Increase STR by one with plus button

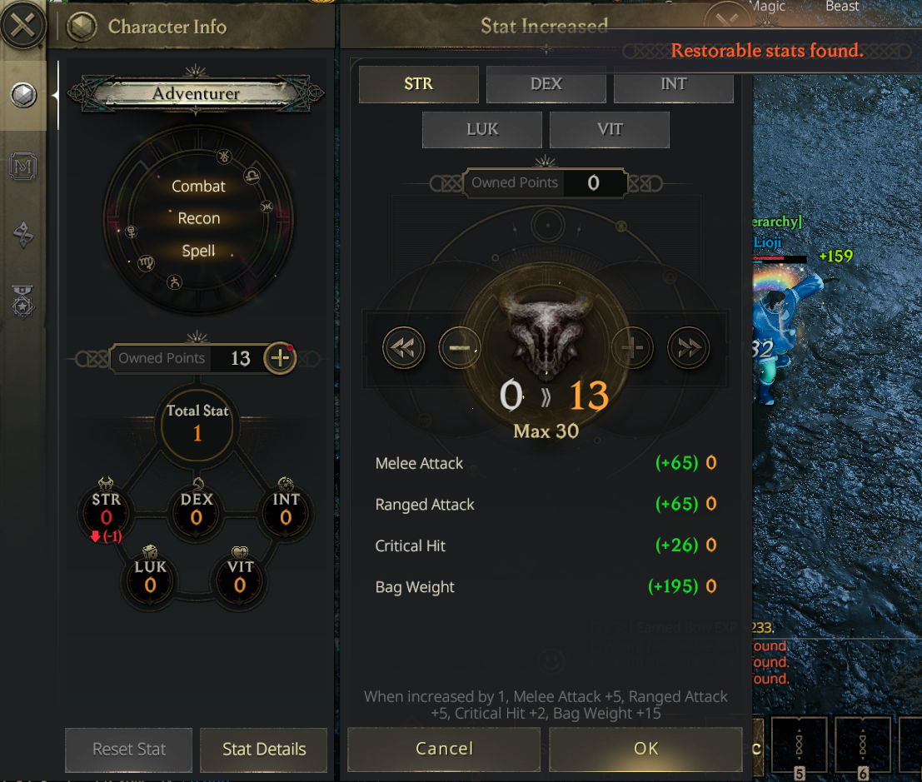pyautogui.click(x=632, y=348)
